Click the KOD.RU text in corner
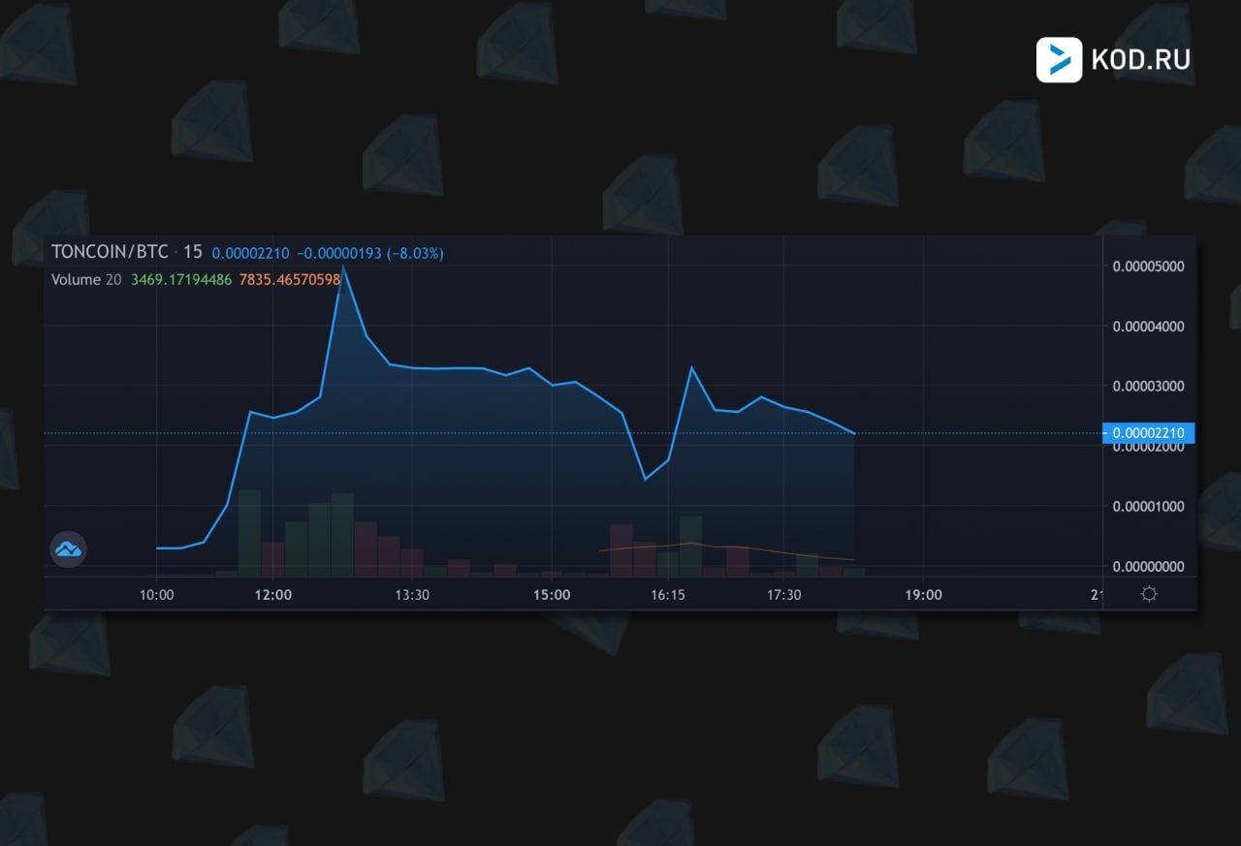The width and height of the screenshot is (1241, 846). (x=1141, y=60)
